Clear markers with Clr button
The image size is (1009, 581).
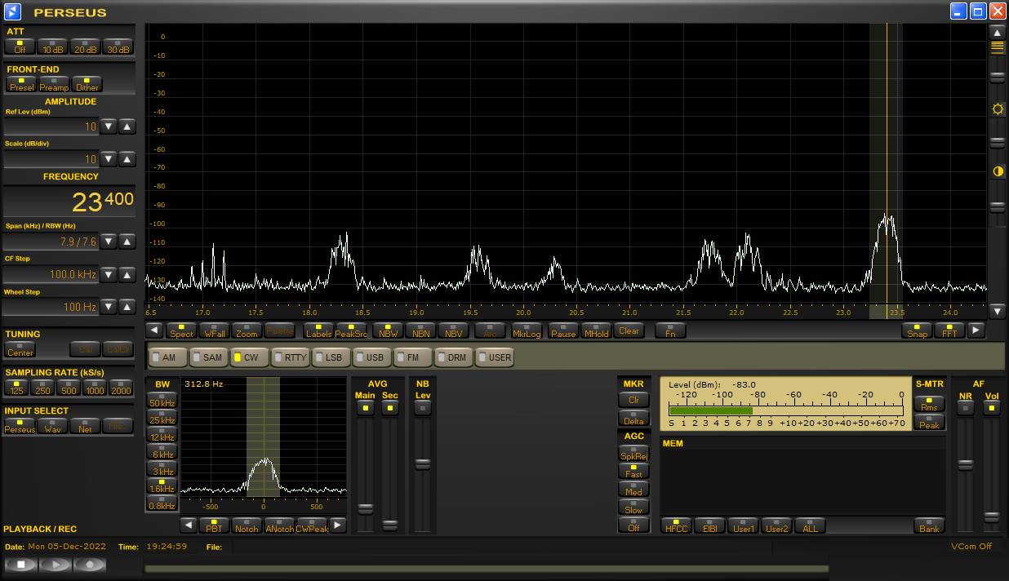point(633,399)
